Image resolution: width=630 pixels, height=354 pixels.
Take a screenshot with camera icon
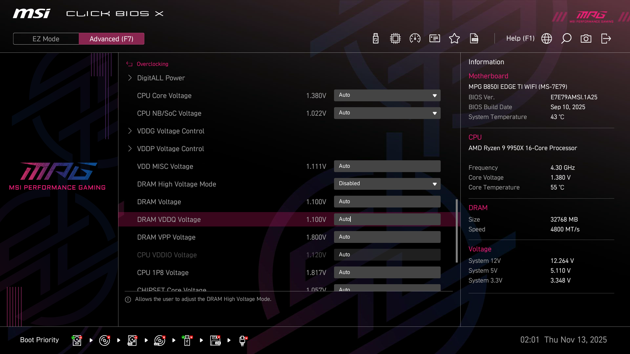tap(586, 39)
